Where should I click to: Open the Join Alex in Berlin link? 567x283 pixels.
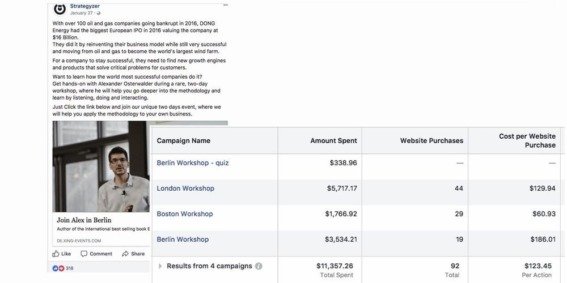pyautogui.click(x=84, y=220)
